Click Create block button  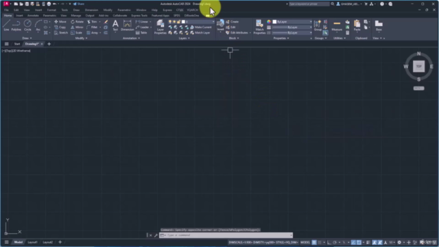232,21
